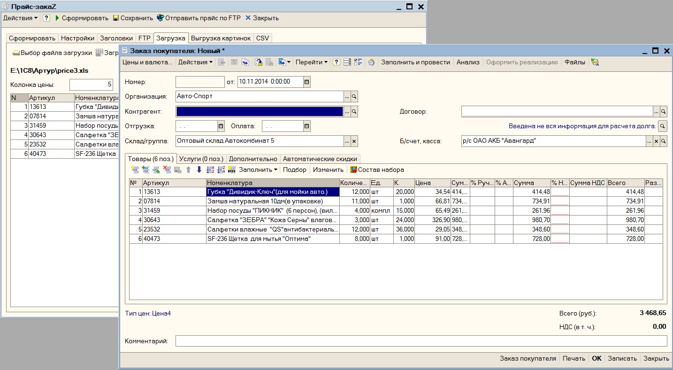Image resolution: width=673 pixels, height=370 pixels.
Task: Switch to the Дополнительно tab
Action: click(253, 159)
